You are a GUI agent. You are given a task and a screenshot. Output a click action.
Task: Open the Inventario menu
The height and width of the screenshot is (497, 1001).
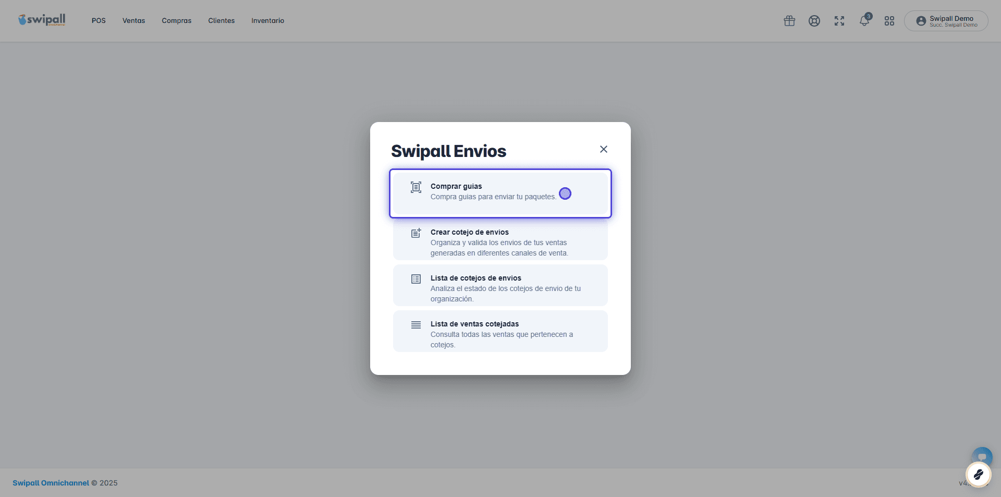(x=268, y=21)
